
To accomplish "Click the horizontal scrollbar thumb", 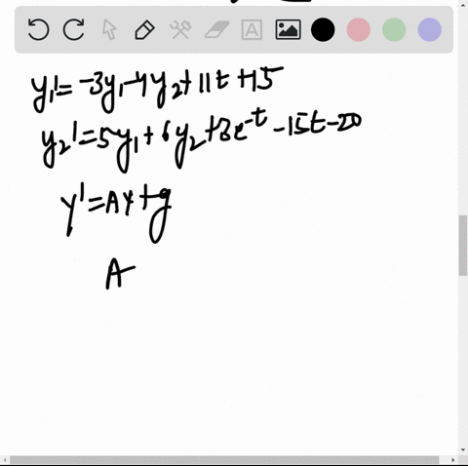I will coord(224,460).
